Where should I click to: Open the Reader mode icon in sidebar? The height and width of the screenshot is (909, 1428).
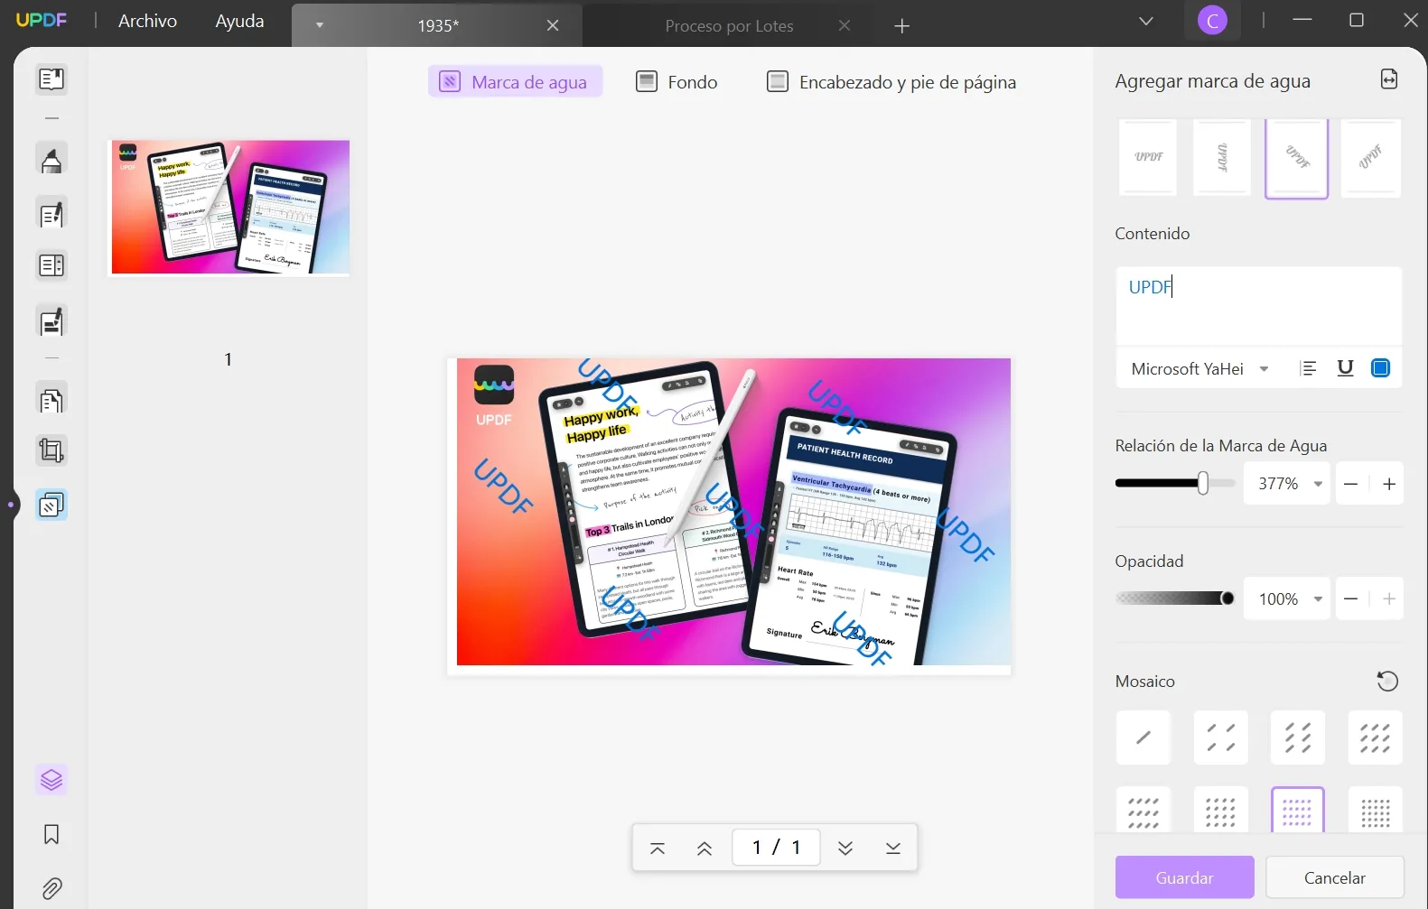pos(51,79)
